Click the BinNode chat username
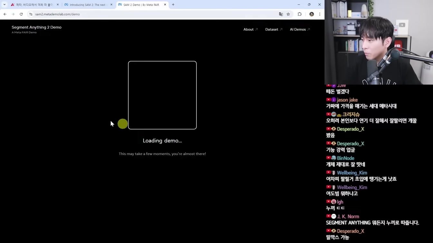Screen dimensions: 433x243 click(x=345, y=158)
